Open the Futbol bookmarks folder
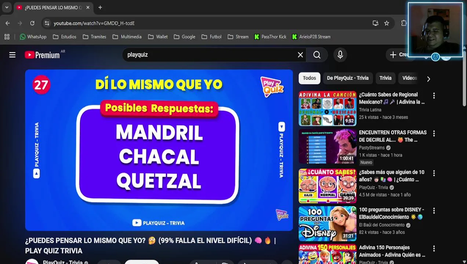The image size is (467, 264). 211,37
